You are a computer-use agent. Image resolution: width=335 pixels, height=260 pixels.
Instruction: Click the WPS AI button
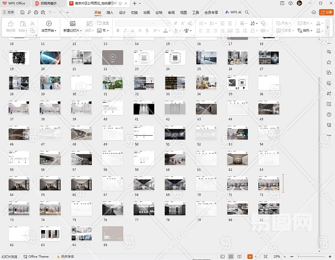[x=233, y=13]
